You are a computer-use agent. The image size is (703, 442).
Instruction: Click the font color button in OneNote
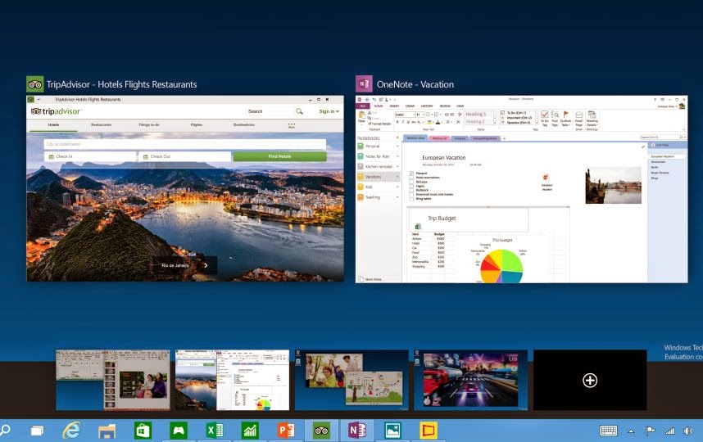click(438, 122)
